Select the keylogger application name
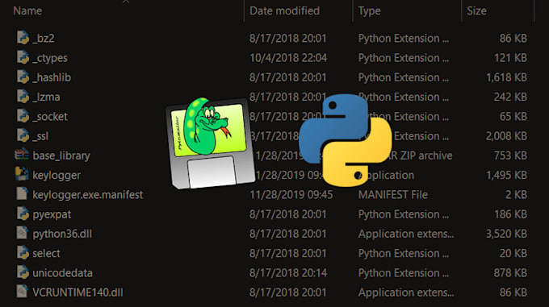The height and width of the screenshot is (307, 549). point(57,176)
